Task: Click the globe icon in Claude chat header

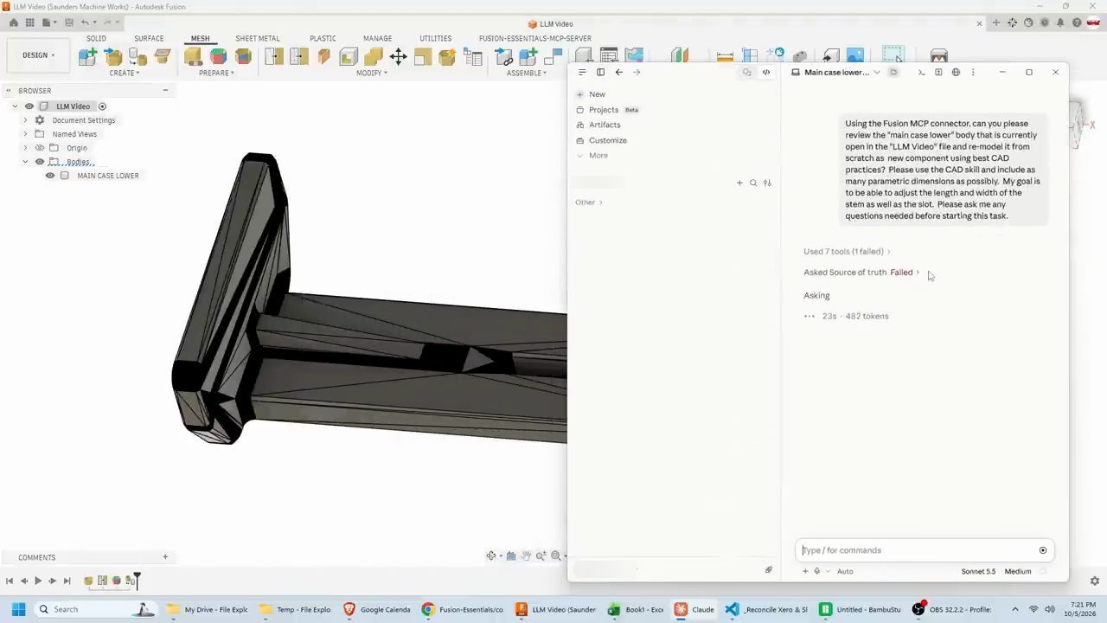Action: coord(956,72)
